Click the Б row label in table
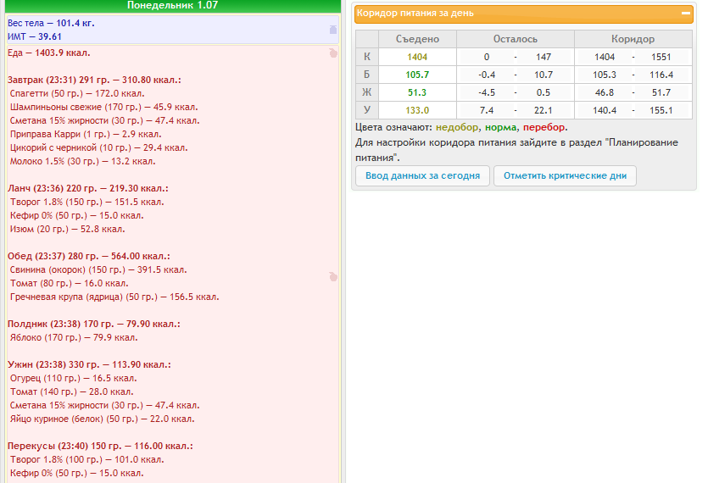The width and height of the screenshot is (708, 483). pyautogui.click(x=367, y=75)
